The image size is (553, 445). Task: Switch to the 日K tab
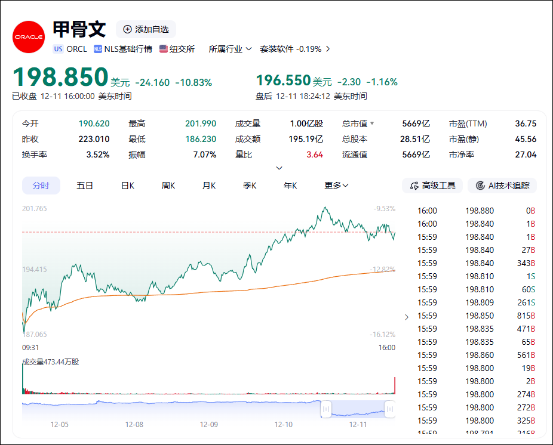[128, 186]
